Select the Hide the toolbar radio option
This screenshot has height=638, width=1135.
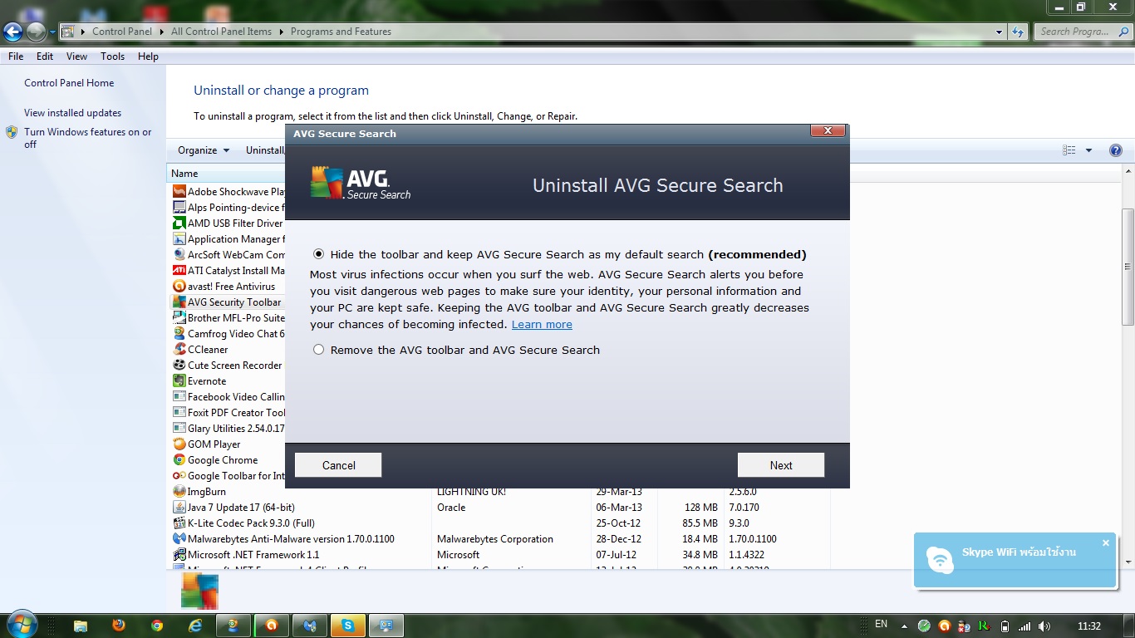(x=318, y=254)
